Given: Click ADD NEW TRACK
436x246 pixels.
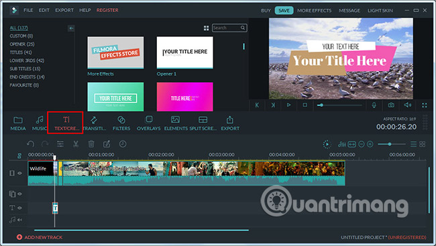Looking at the screenshot, I should (40, 237).
